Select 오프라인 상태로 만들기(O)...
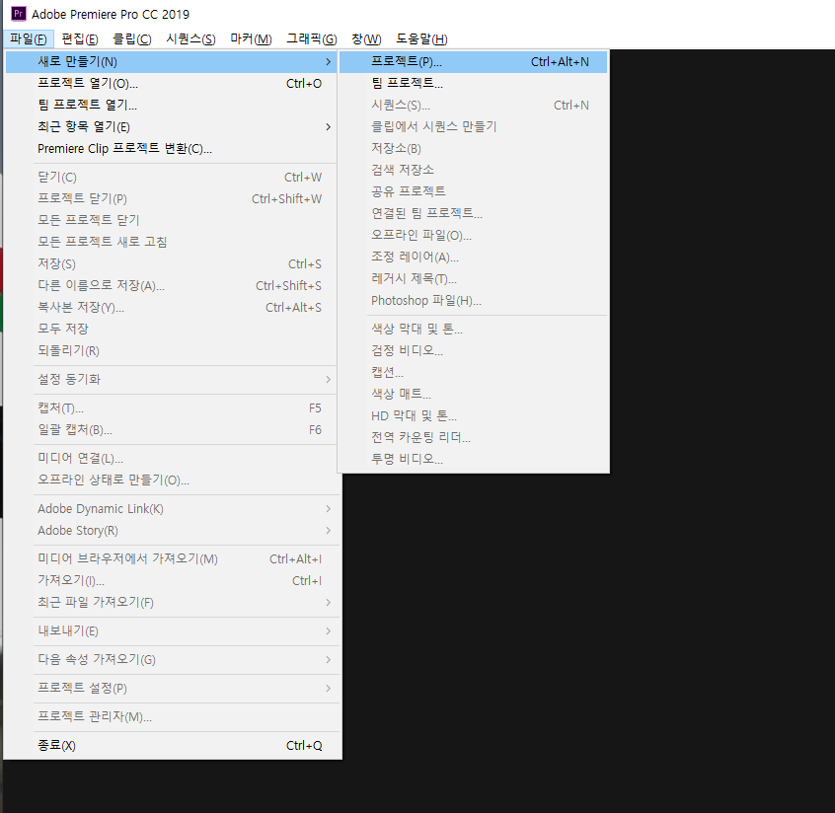Viewport: 835px width, 813px height. [171, 480]
